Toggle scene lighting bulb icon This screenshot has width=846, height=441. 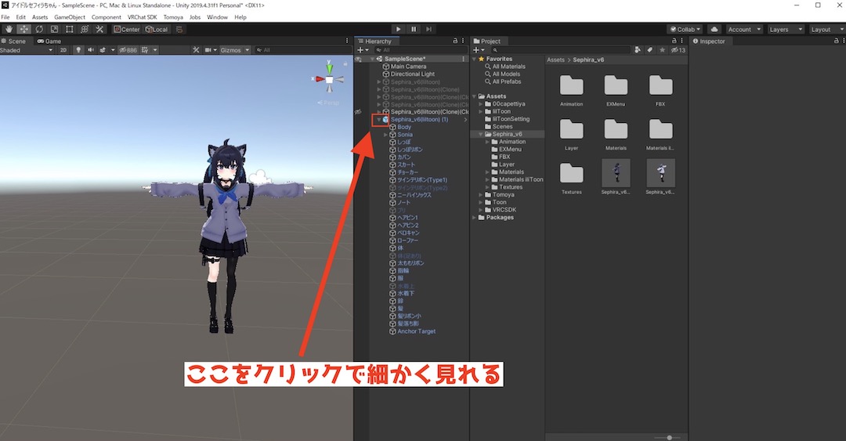coord(78,50)
